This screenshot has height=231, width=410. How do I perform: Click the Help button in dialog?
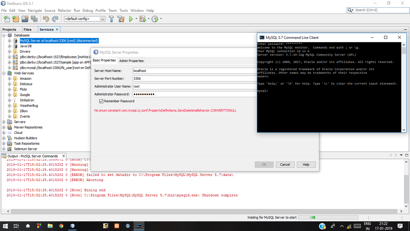click(306, 165)
